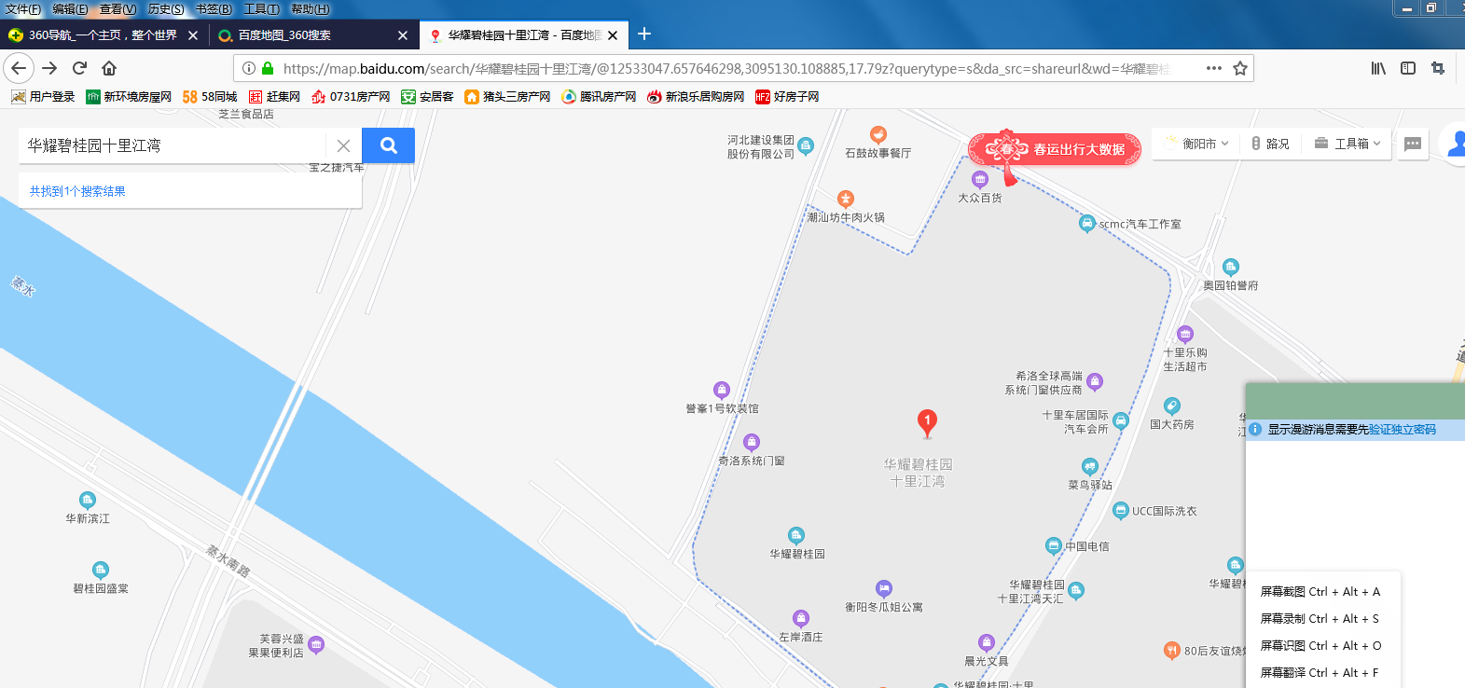Click the 验证独立密码 link
The height and width of the screenshot is (688, 1465).
tap(1402, 430)
